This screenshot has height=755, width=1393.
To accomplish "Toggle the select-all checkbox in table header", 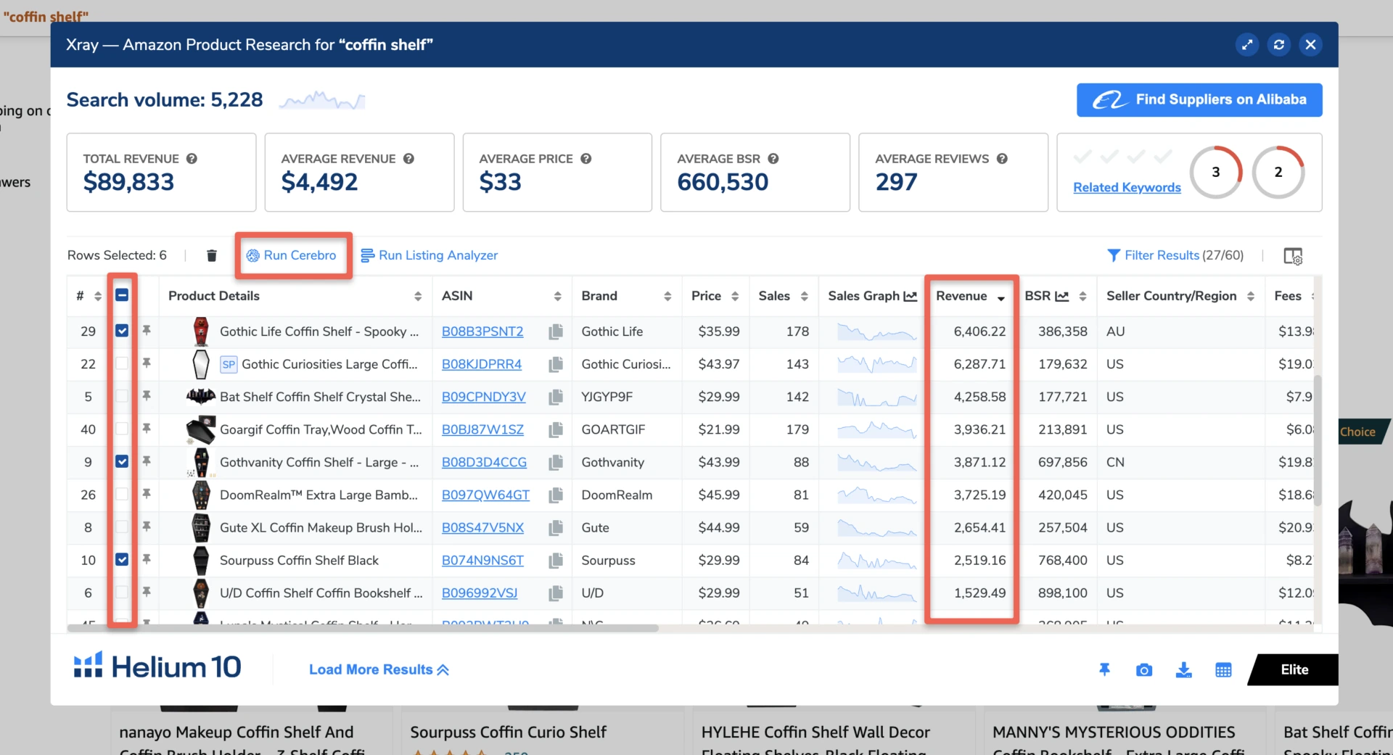I will pyautogui.click(x=122, y=295).
